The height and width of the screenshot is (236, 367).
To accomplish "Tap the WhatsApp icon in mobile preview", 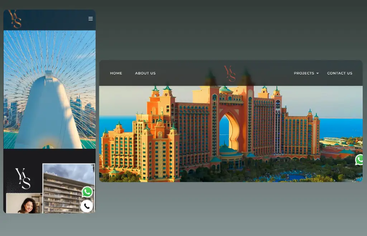I will (87, 192).
